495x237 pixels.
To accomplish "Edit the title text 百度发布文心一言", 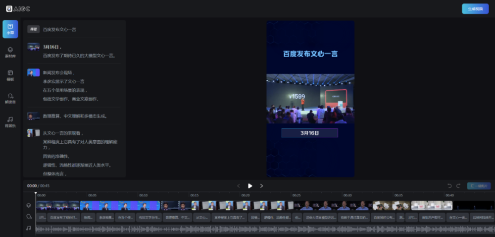I will pyautogui.click(x=59, y=29).
